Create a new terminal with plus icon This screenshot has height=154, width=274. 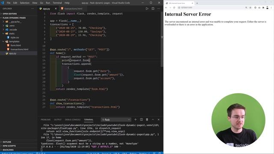pos(135,120)
